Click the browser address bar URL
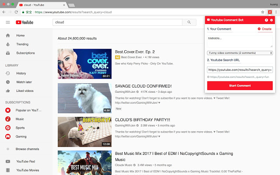This screenshot has width=280, height=175. click(x=73, y=12)
